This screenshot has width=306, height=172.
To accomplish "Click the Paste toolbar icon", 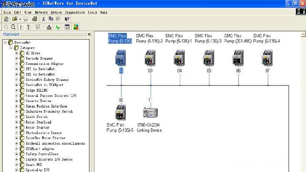I will pyautogui.click(x=58, y=19).
